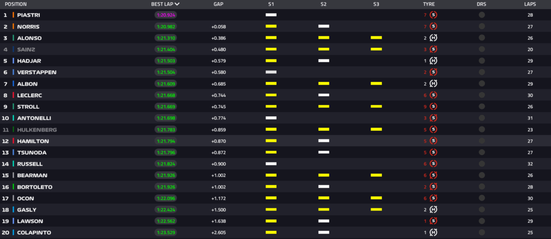Click Alonso's hard tyre icon
551x239 pixels.
click(x=433, y=38)
